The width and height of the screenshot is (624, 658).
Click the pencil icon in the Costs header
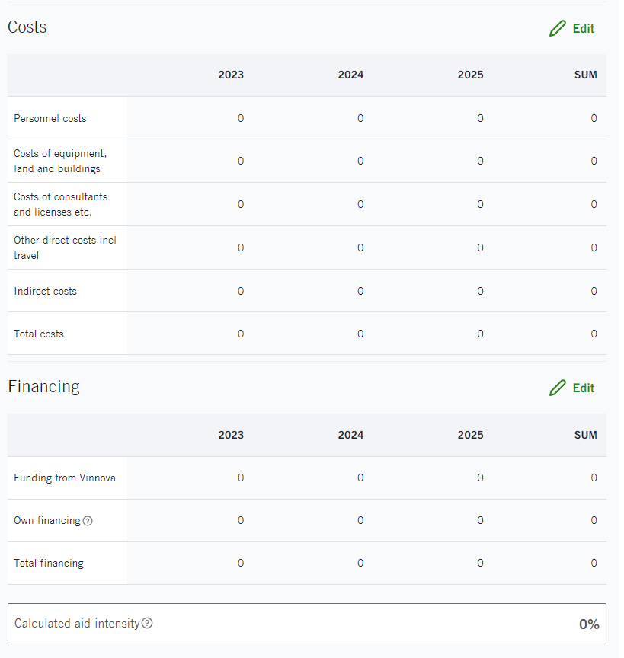(x=558, y=29)
